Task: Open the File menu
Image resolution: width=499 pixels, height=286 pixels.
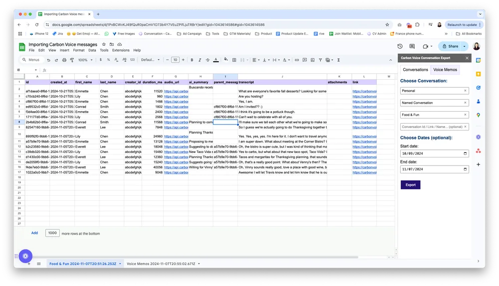Action: (31, 50)
